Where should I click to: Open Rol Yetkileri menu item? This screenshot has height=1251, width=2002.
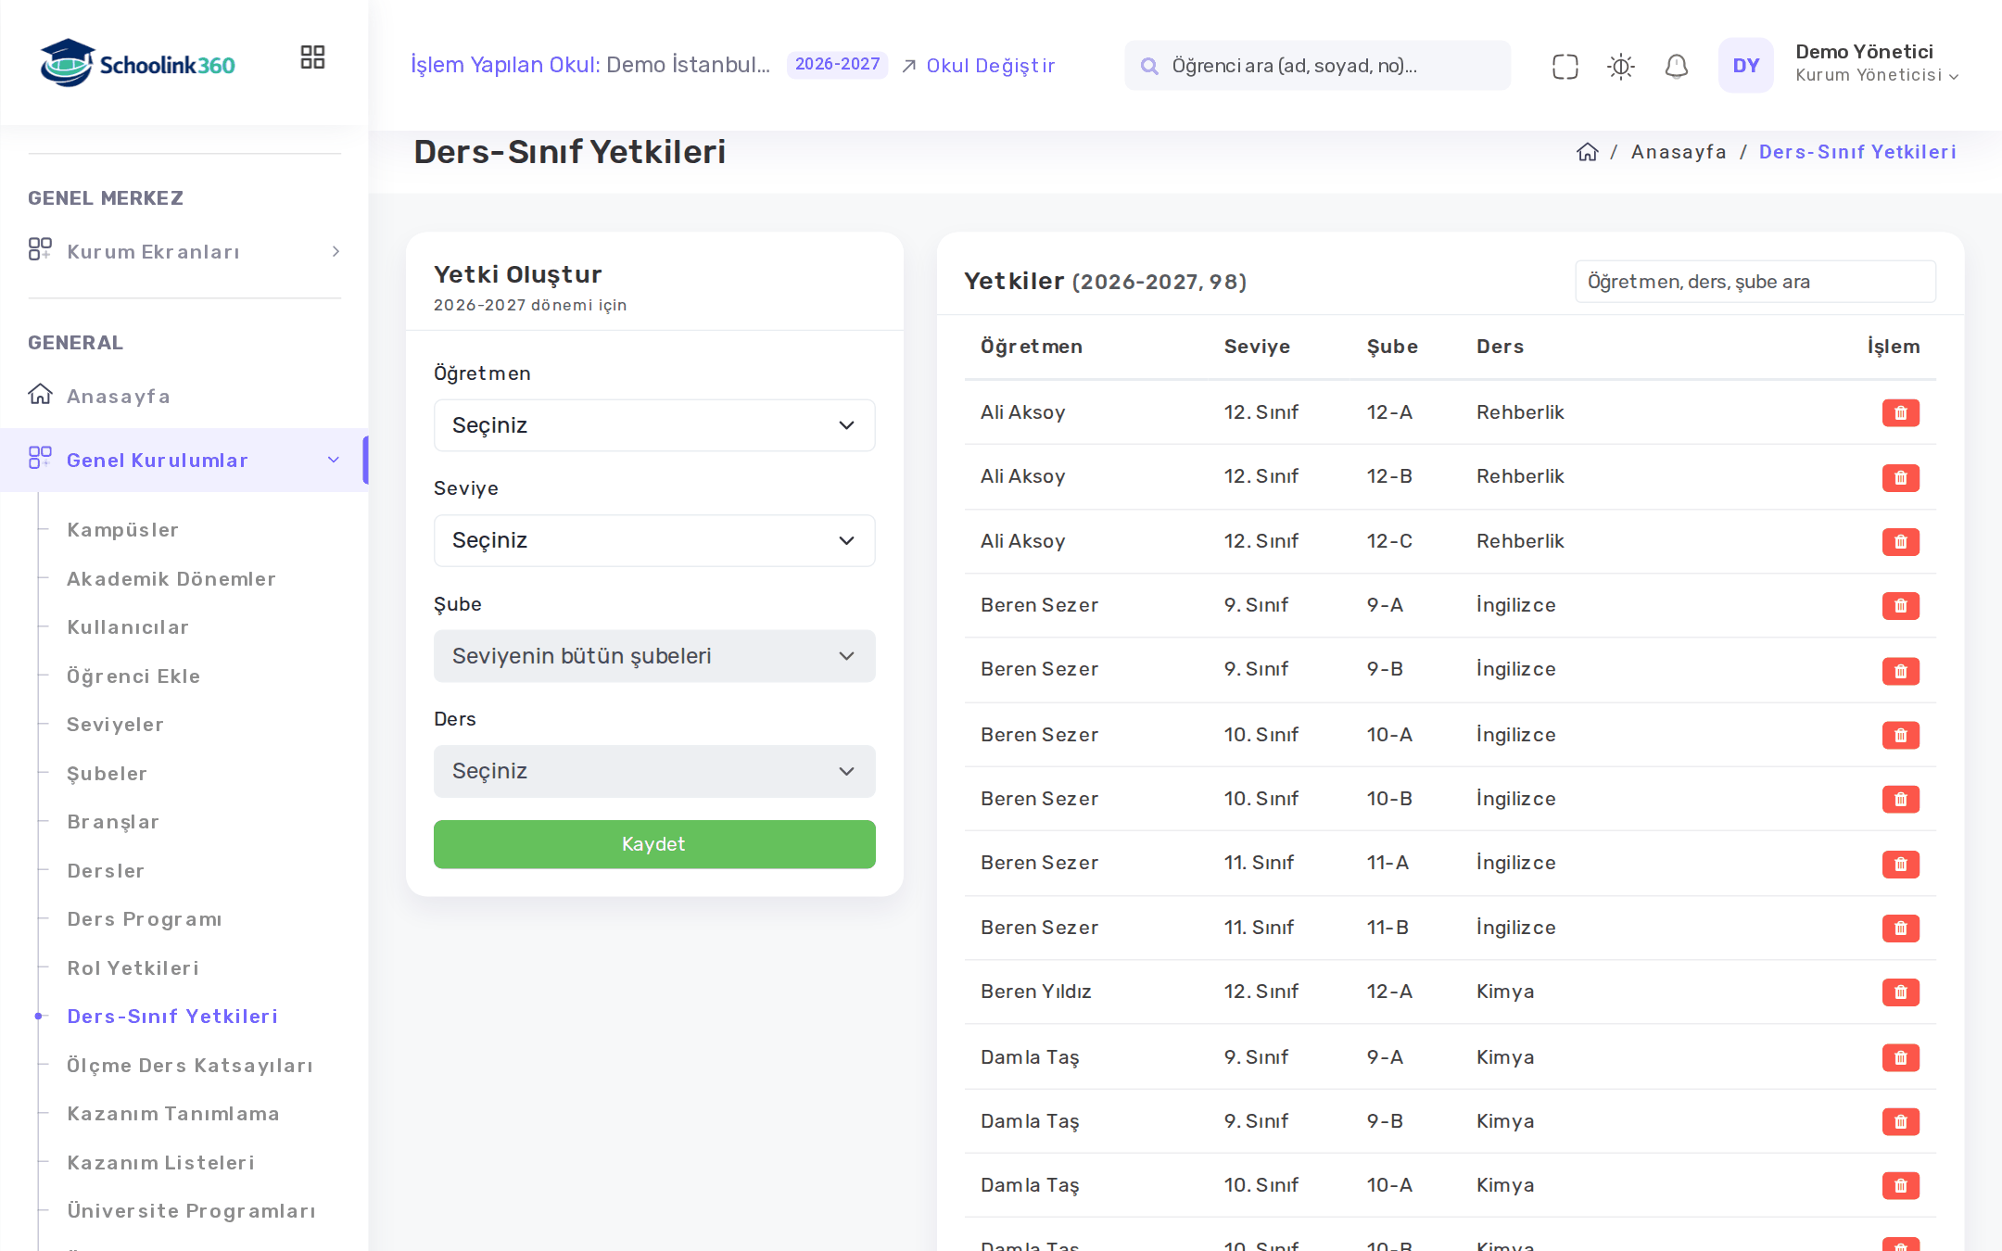[133, 968]
